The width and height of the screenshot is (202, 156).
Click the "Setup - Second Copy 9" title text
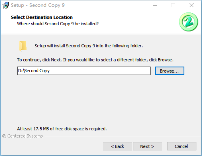pyautogui.click(x=38, y=5)
